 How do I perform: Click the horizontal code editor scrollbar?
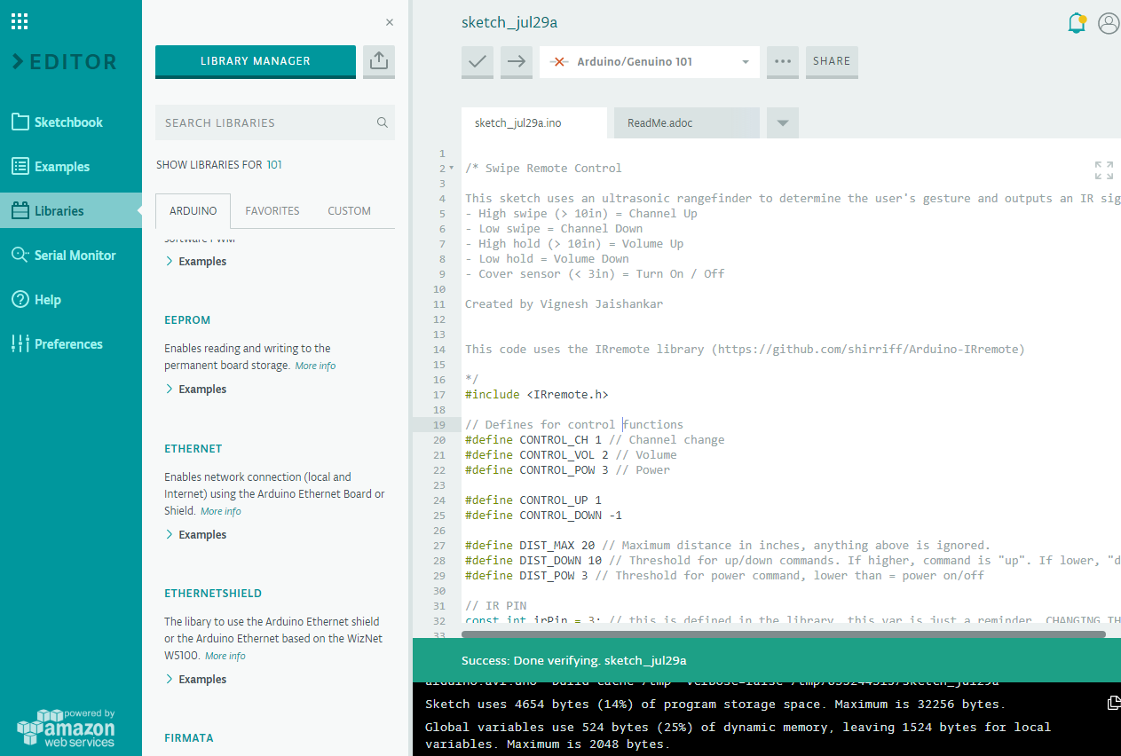click(784, 634)
